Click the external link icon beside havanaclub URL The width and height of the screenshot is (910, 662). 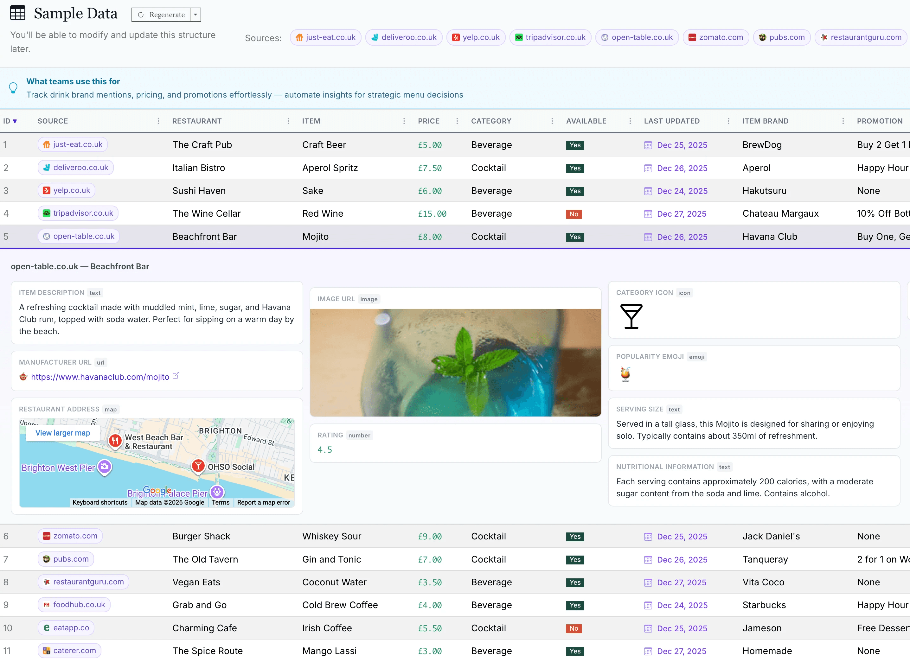[176, 376]
